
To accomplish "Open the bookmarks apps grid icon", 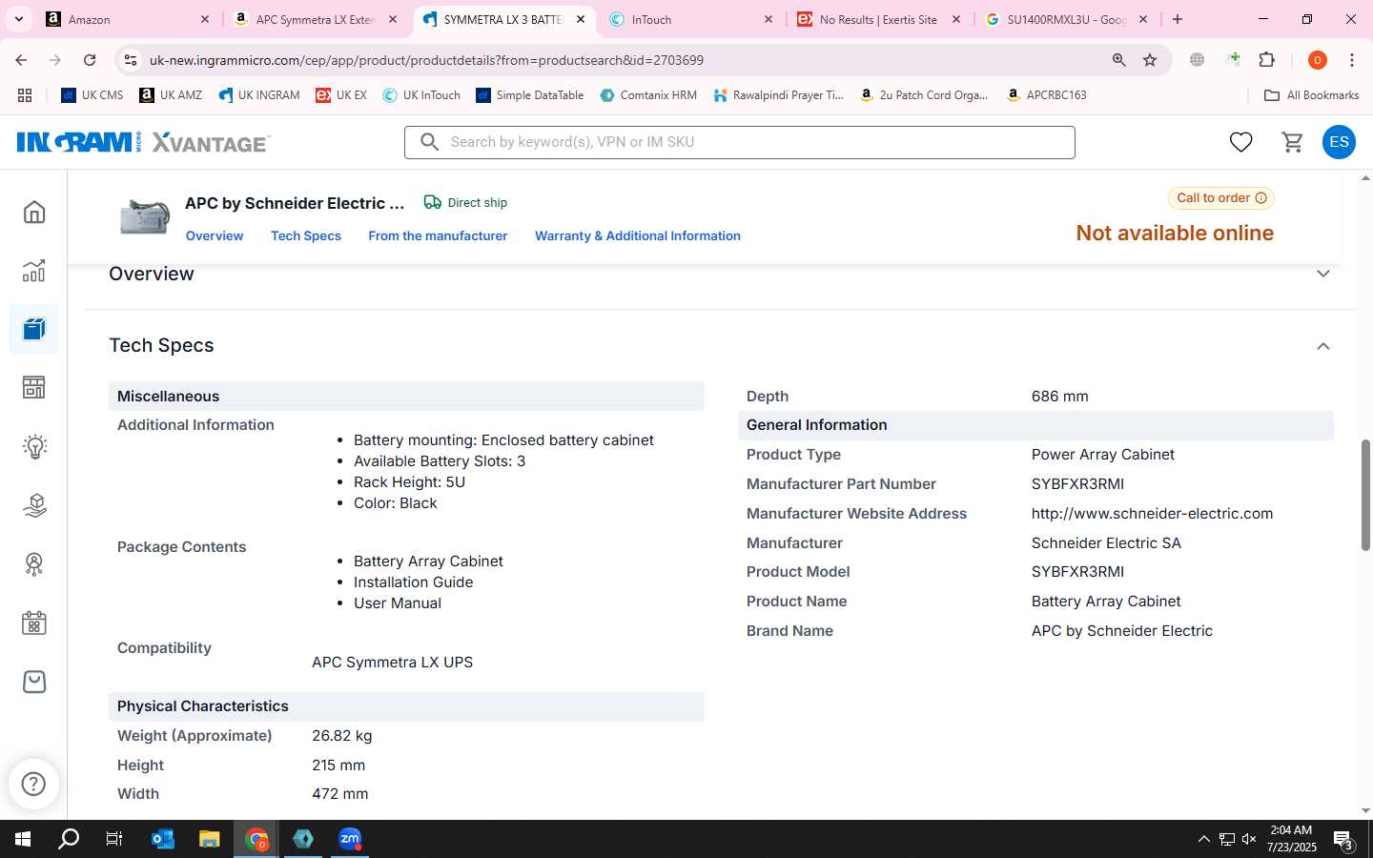I will click(x=25, y=95).
